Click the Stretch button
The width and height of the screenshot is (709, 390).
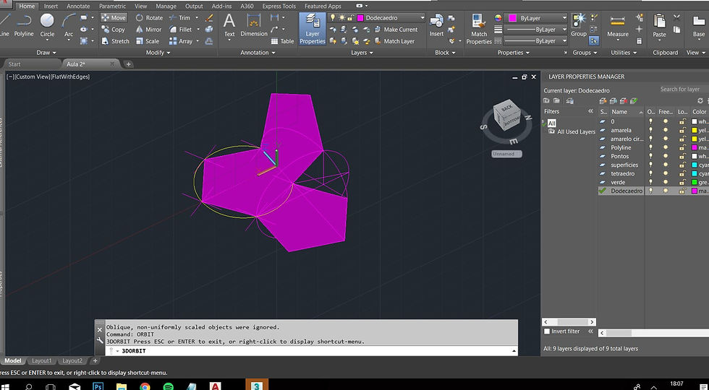pos(116,41)
